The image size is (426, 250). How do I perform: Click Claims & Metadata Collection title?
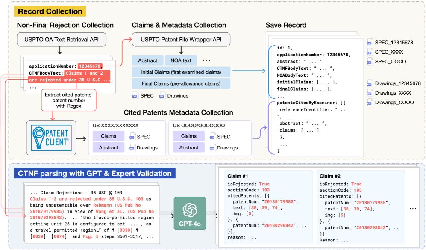[x=179, y=25]
